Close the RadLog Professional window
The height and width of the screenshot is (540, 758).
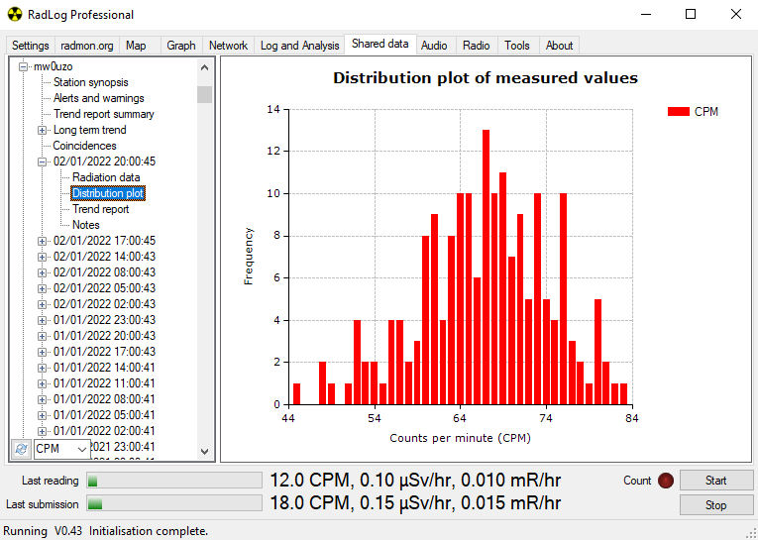[736, 15]
